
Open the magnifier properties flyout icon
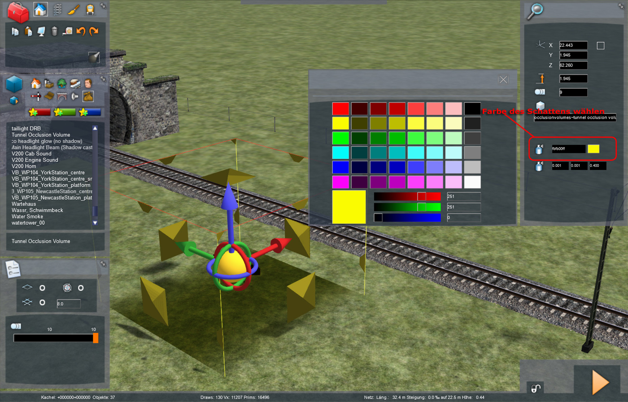(534, 11)
